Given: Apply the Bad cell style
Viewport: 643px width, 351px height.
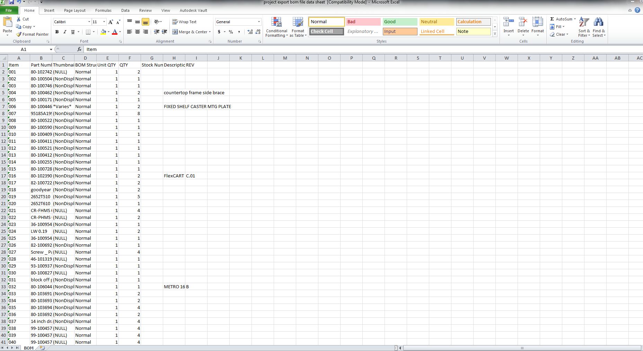Looking at the screenshot, I should [x=363, y=22].
